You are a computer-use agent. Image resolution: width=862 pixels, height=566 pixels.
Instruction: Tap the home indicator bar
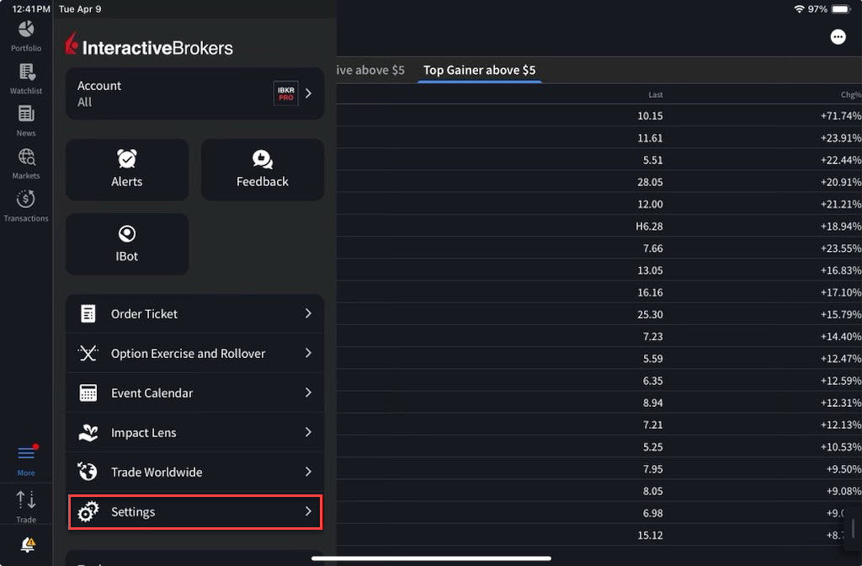coord(431,558)
